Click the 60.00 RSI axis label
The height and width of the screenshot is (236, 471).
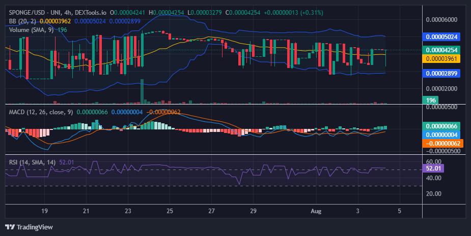pyautogui.click(x=434, y=162)
